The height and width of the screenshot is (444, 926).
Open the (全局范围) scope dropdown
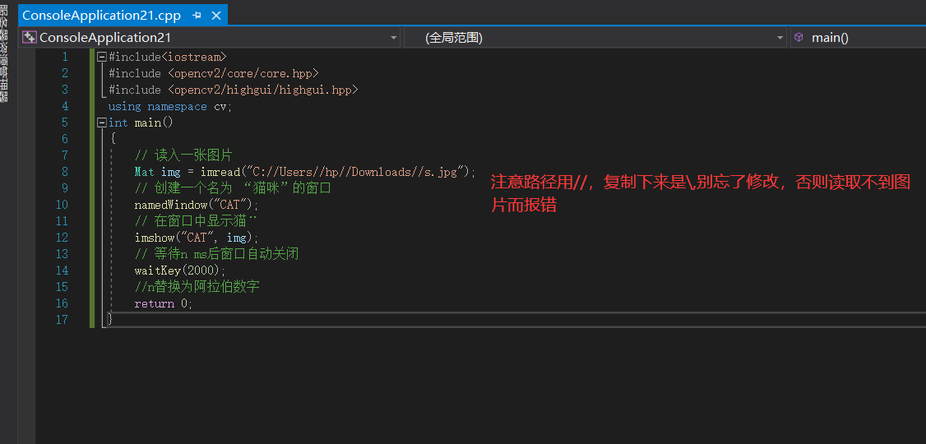click(780, 38)
